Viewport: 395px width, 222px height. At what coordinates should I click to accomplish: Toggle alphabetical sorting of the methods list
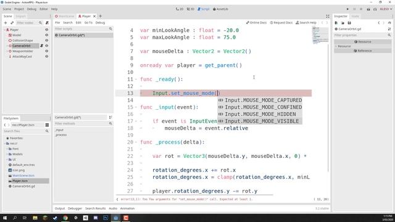pos(110,117)
